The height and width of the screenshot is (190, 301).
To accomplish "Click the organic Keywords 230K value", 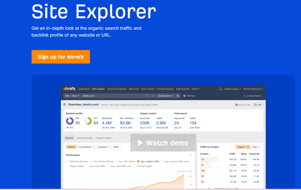I will click(145, 123).
